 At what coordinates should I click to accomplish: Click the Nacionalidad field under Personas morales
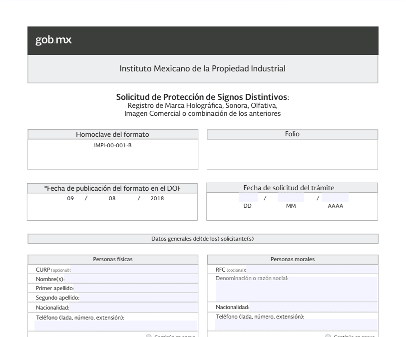[x=313, y=307]
